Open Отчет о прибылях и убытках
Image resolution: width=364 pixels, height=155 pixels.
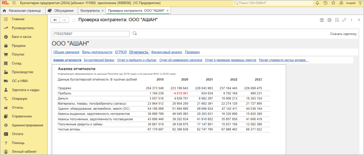(137, 60)
